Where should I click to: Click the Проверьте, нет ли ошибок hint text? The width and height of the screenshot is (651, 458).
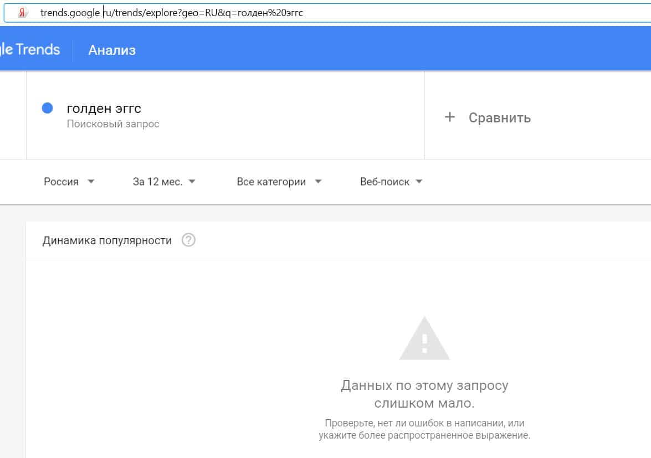click(424, 429)
